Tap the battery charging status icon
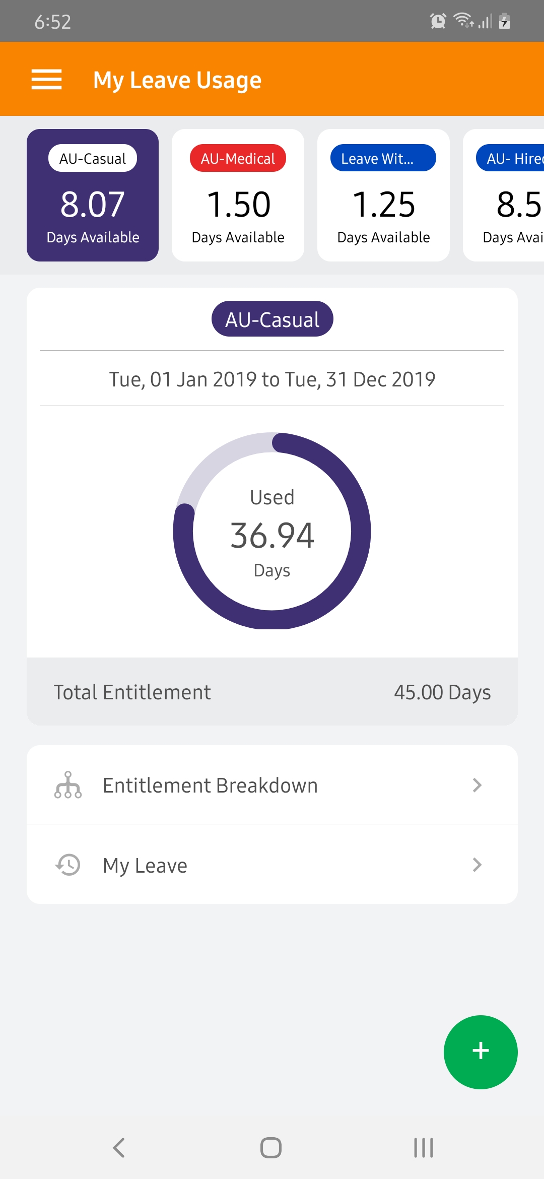 click(x=504, y=21)
